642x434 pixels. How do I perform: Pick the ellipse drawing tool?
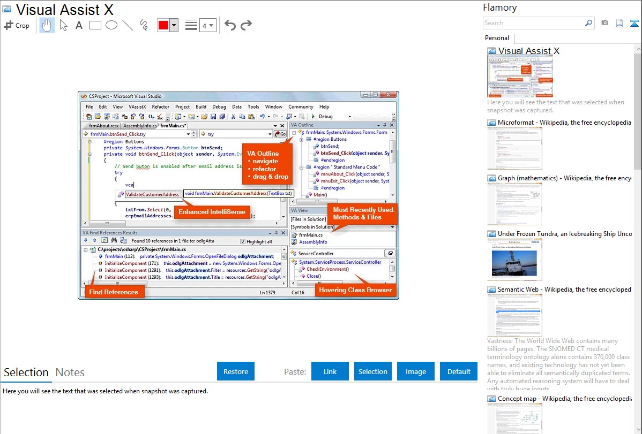pyautogui.click(x=111, y=25)
